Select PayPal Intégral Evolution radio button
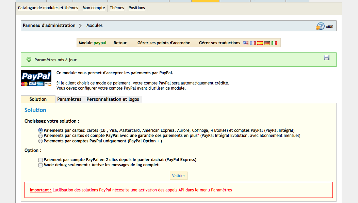 [40, 136]
